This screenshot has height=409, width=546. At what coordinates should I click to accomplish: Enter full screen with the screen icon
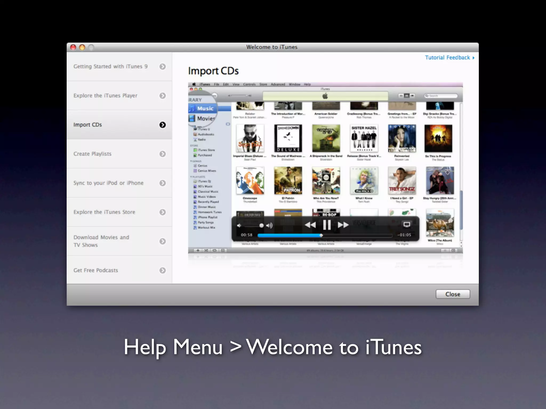pos(407,224)
